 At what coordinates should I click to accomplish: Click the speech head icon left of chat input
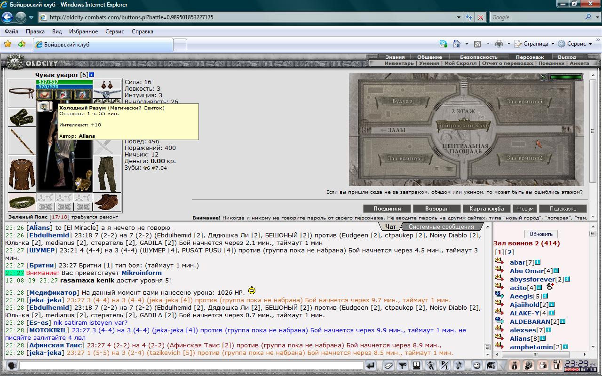point(12,365)
